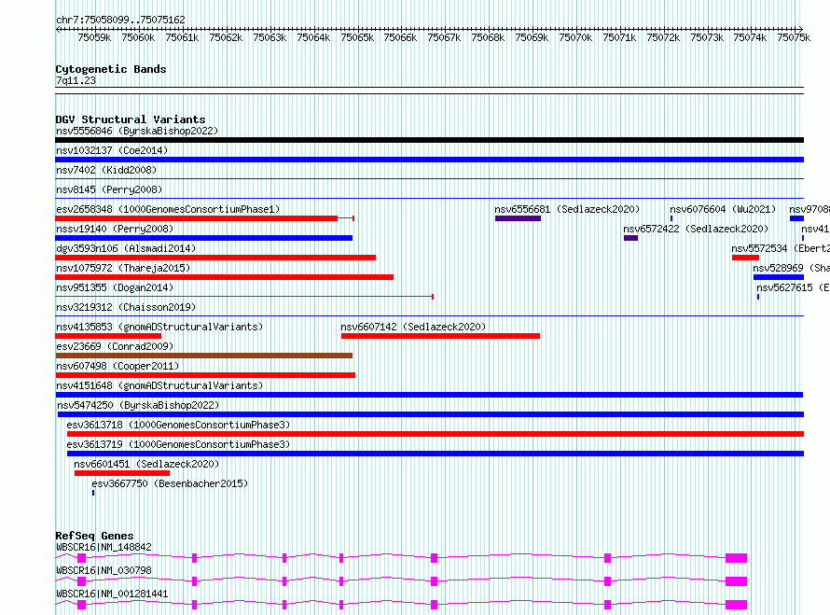Select the RefSeq Genes track title
The height and width of the screenshot is (615, 830).
pos(94,536)
